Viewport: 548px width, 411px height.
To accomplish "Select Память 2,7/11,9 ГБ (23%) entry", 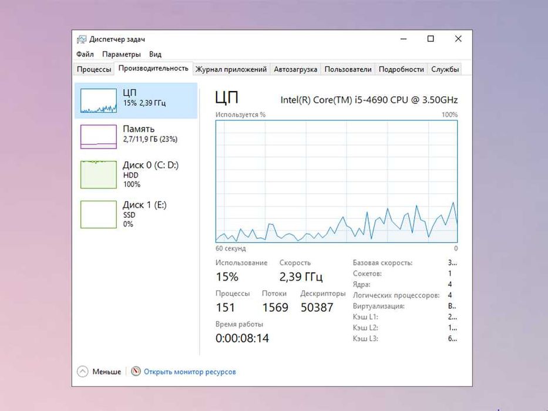I will click(136, 137).
